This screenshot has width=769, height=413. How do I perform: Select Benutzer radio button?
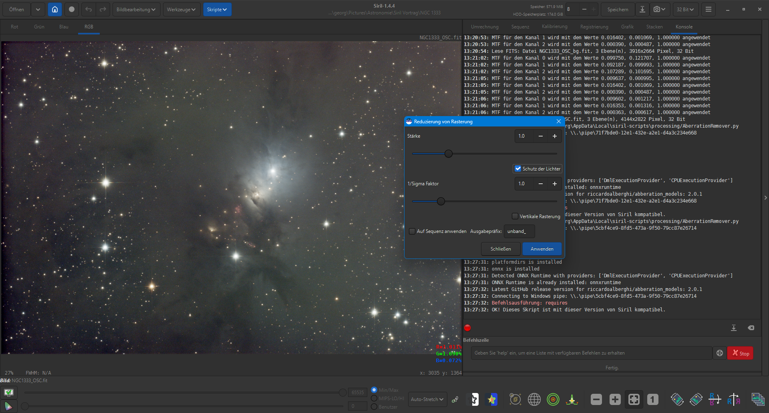[374, 407]
